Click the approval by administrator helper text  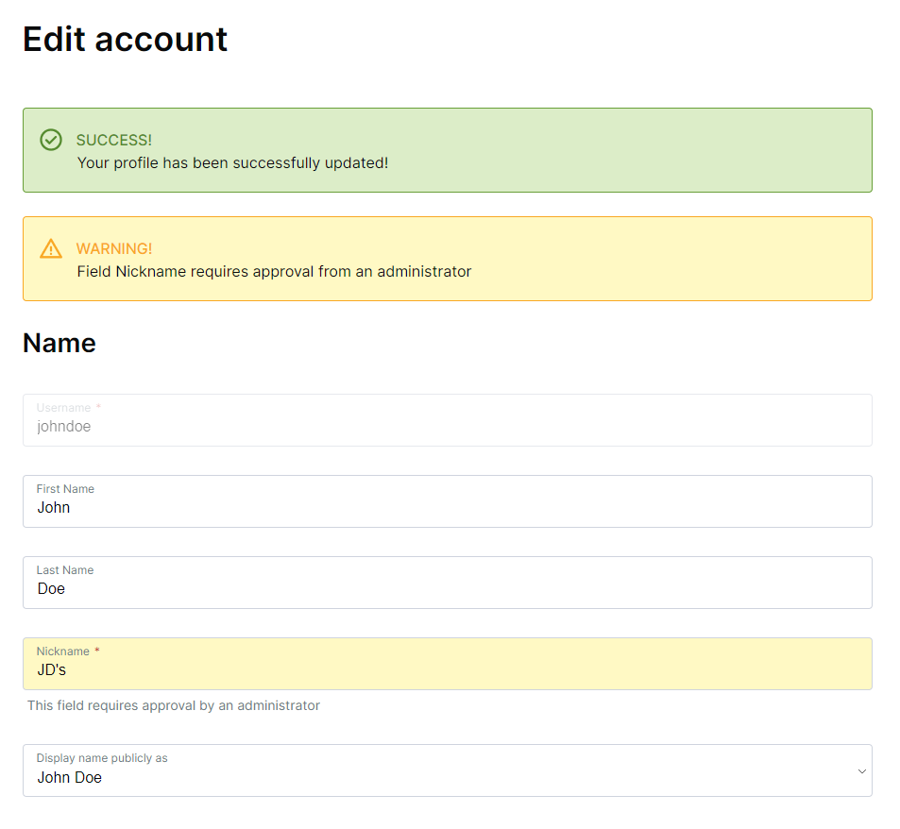(174, 705)
